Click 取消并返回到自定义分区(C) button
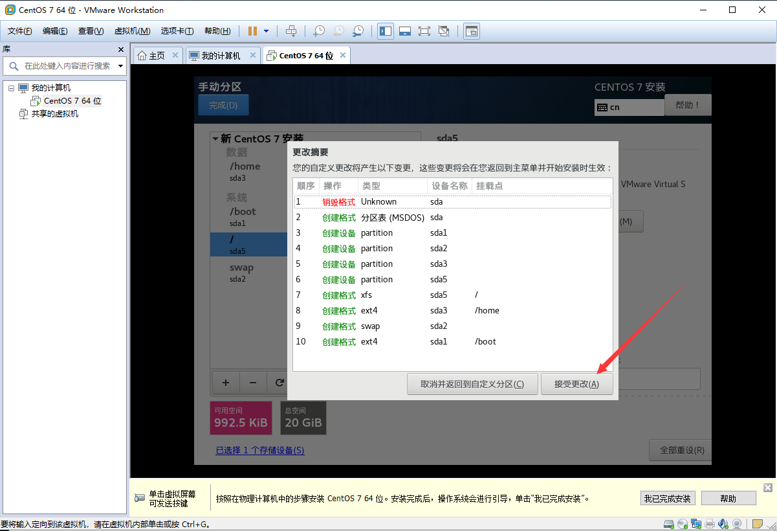The height and width of the screenshot is (531, 777). click(x=472, y=384)
